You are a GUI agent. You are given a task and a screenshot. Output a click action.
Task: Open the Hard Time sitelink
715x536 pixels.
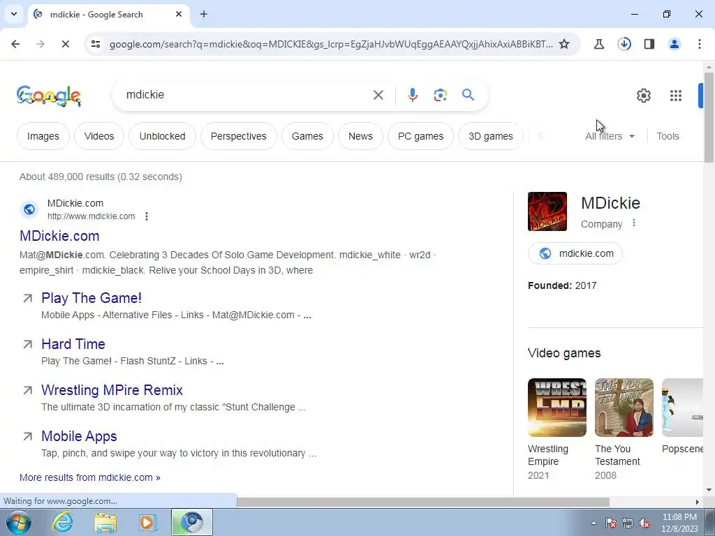tap(73, 343)
